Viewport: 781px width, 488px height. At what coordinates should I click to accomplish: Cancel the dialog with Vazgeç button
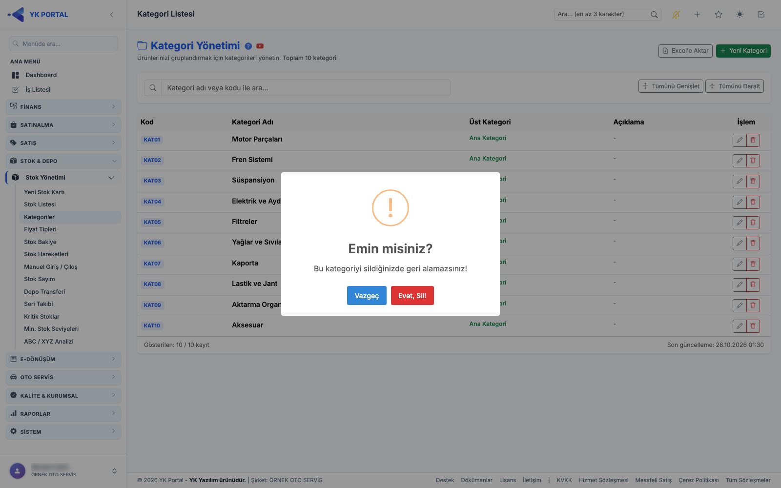[x=367, y=296]
